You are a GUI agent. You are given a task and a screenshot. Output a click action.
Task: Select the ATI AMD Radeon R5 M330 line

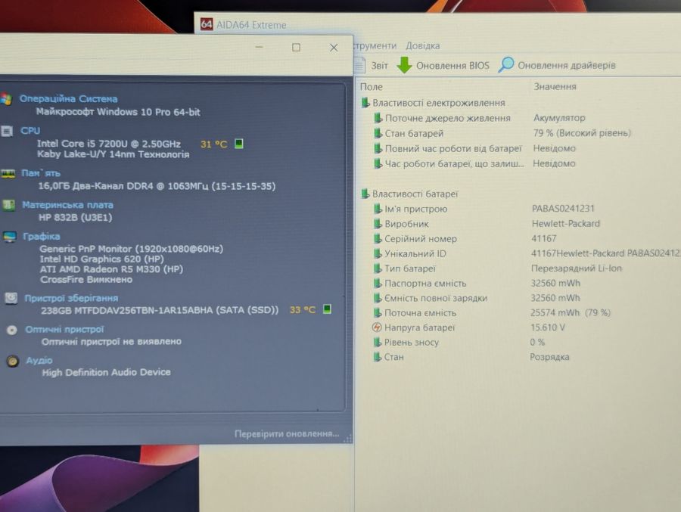(111, 268)
